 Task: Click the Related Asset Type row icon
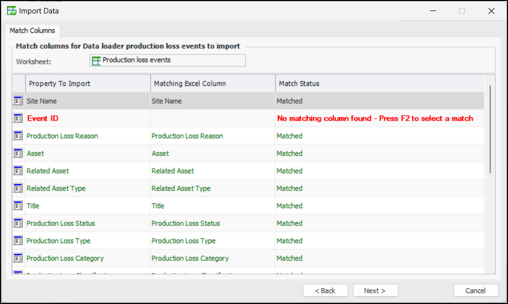pos(18,188)
